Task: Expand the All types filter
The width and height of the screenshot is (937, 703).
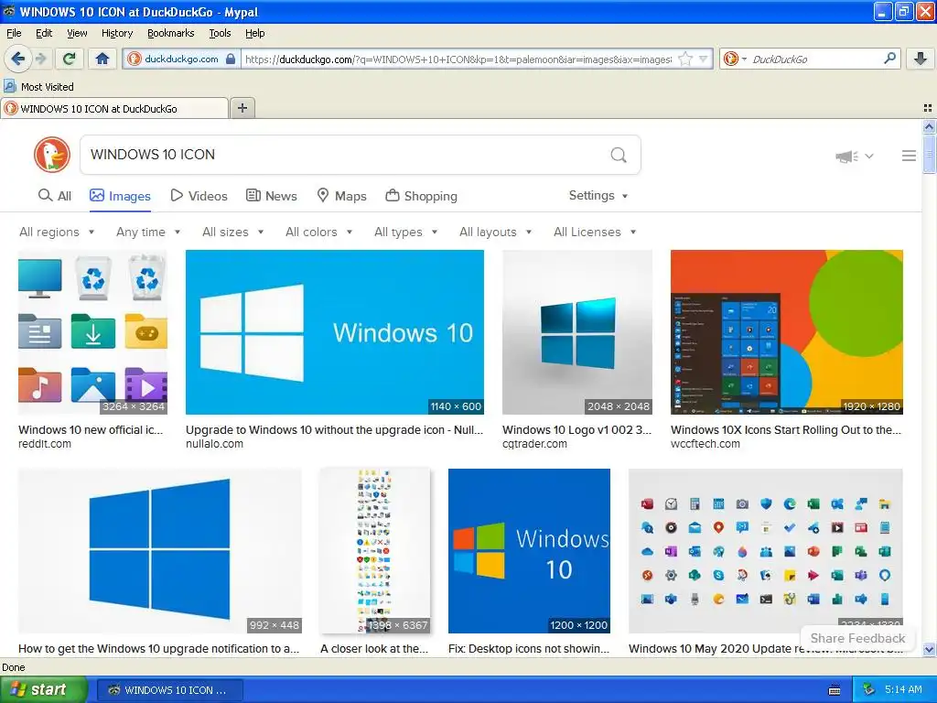Action: [x=405, y=232]
